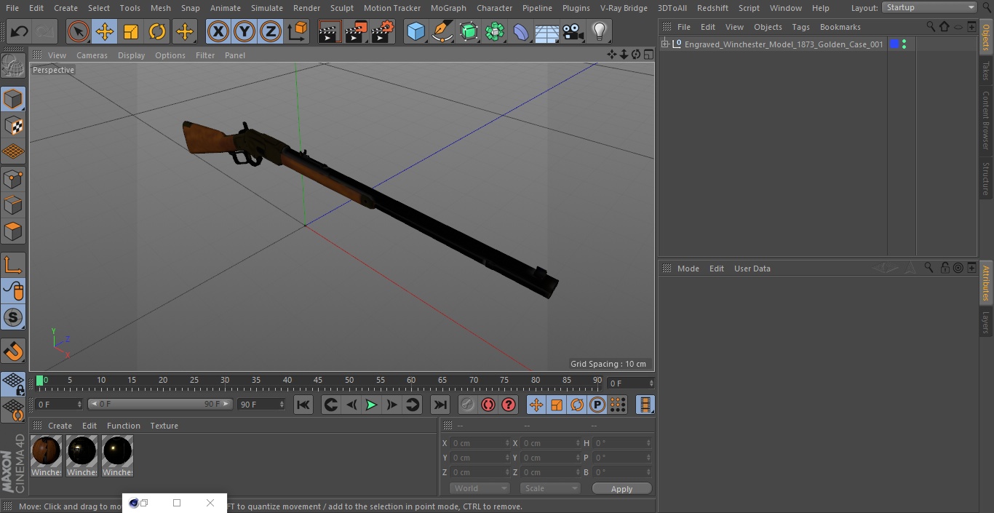Render to Picture Viewer
Screen dimensions: 994x513
coord(356,31)
